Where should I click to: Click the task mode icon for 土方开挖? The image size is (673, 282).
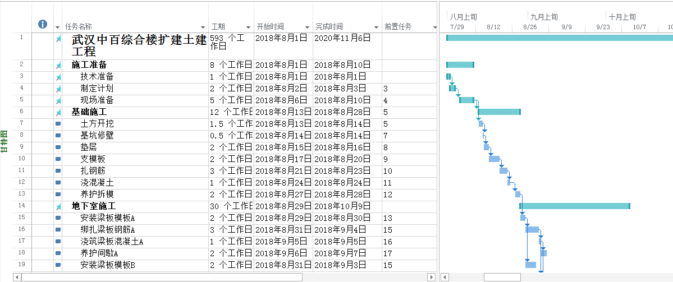(58, 123)
